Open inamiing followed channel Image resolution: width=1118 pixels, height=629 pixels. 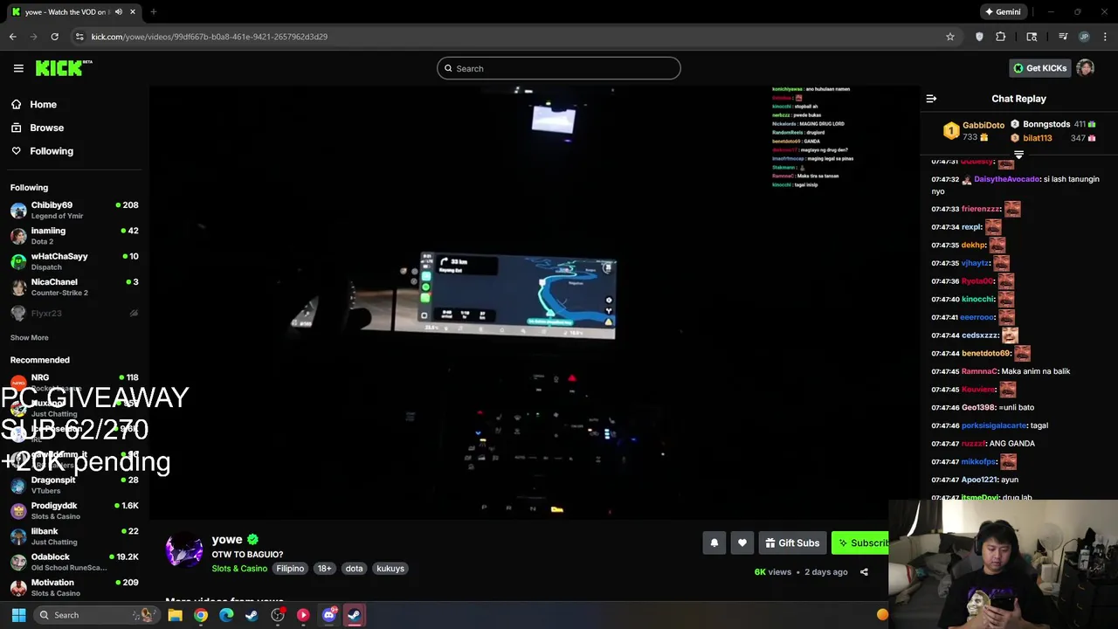74,236
